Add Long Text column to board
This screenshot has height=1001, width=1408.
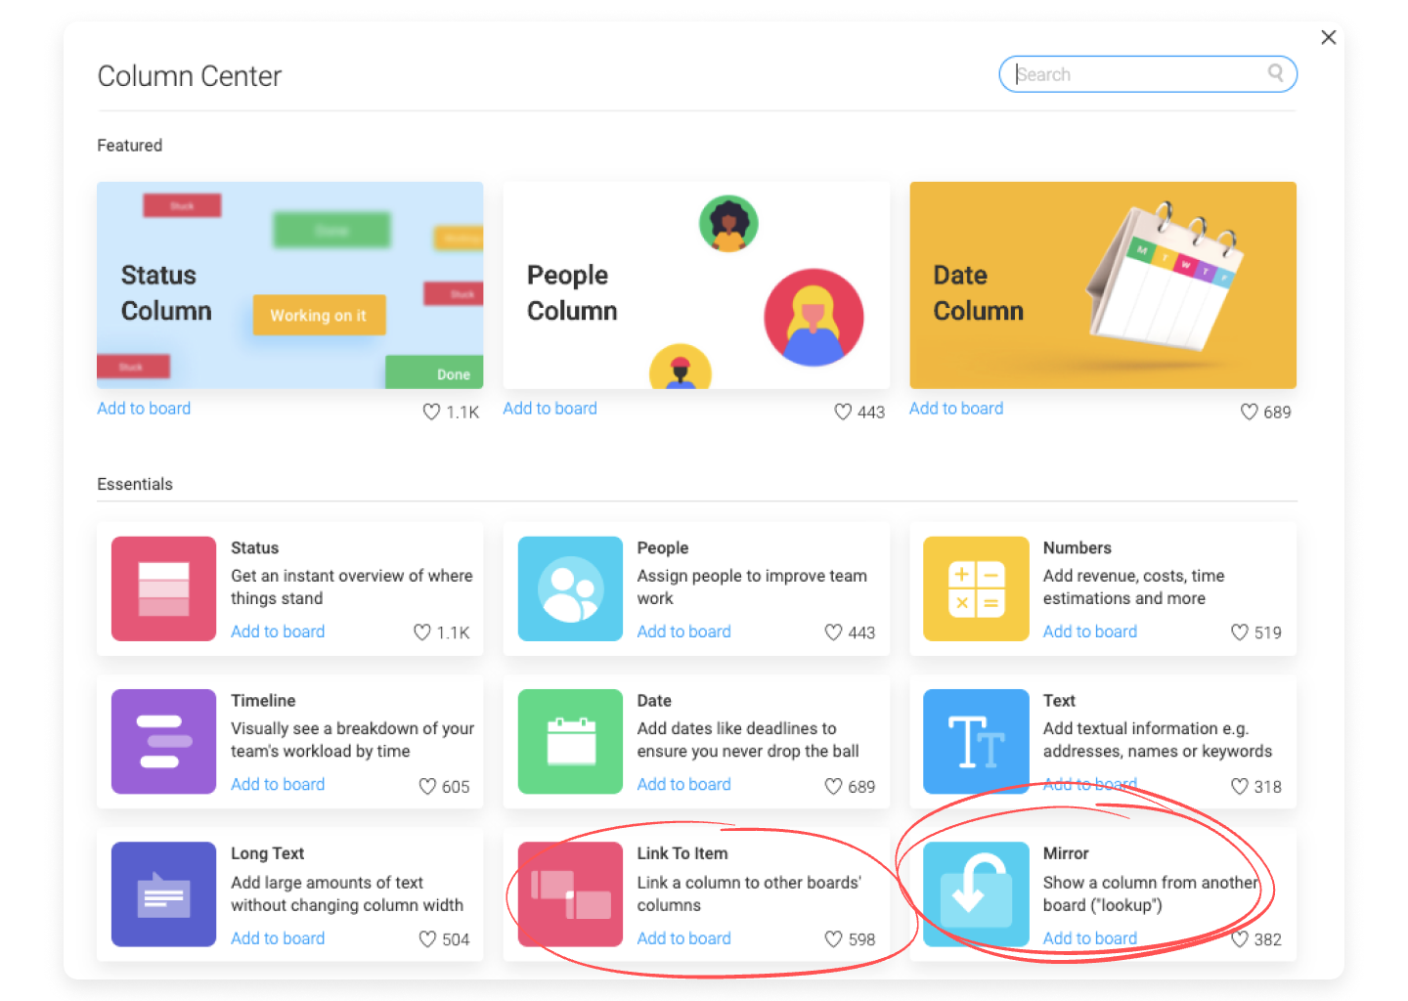pyautogui.click(x=278, y=938)
